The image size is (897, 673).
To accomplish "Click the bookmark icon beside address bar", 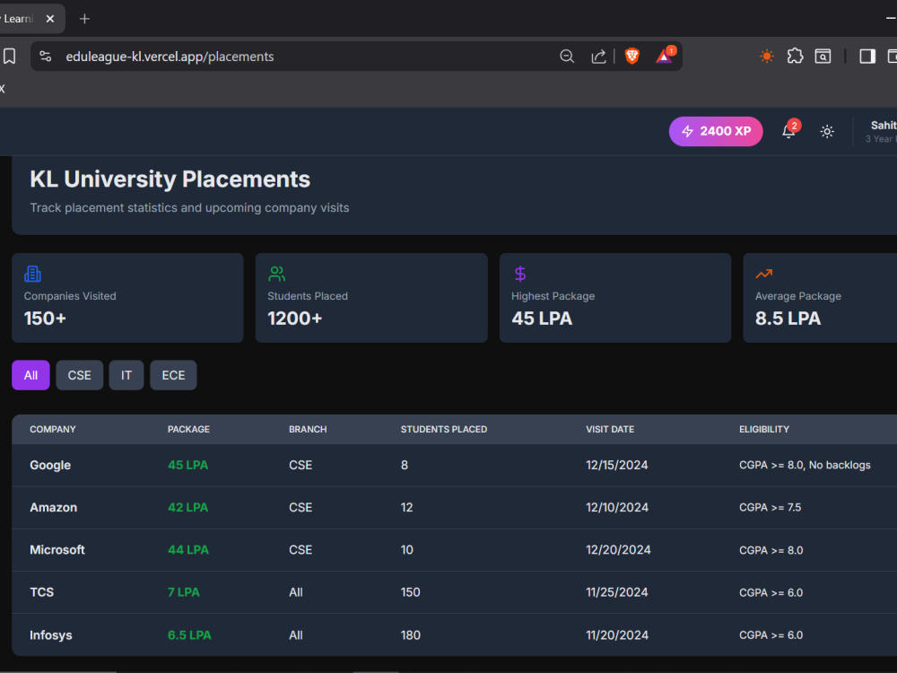I will click(x=10, y=56).
